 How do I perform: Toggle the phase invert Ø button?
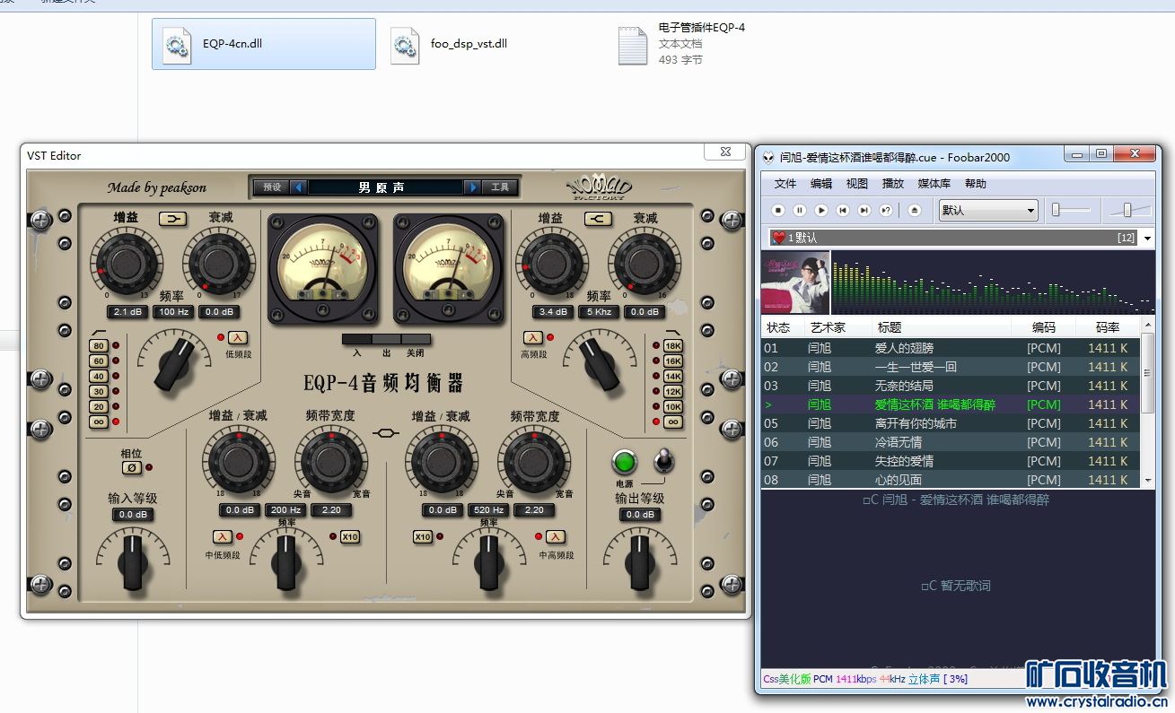[131, 467]
